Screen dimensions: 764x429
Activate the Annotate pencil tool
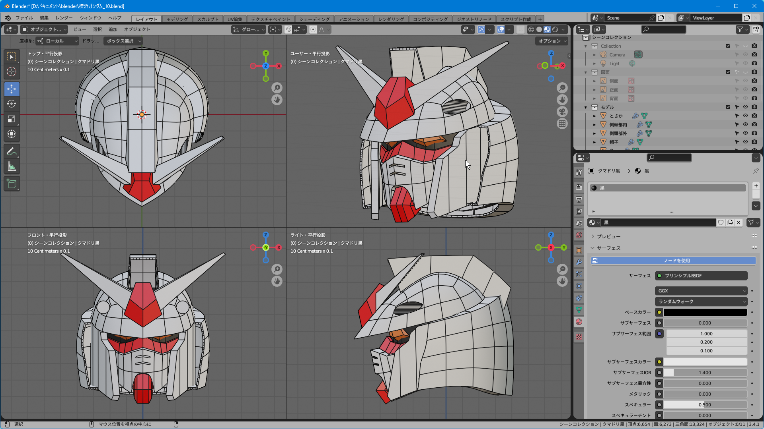12,152
